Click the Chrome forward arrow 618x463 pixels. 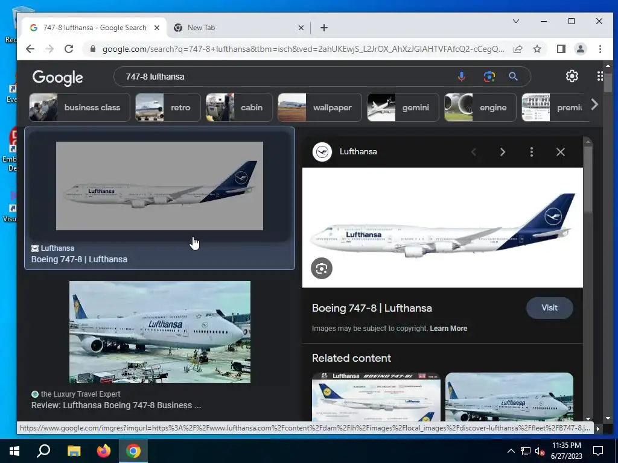[49, 49]
